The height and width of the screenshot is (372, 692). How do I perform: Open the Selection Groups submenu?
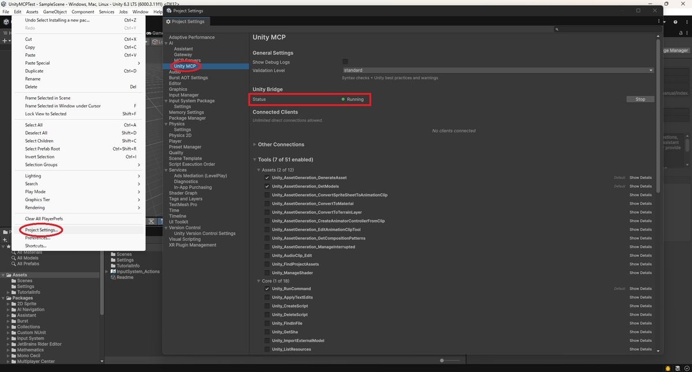78,165
